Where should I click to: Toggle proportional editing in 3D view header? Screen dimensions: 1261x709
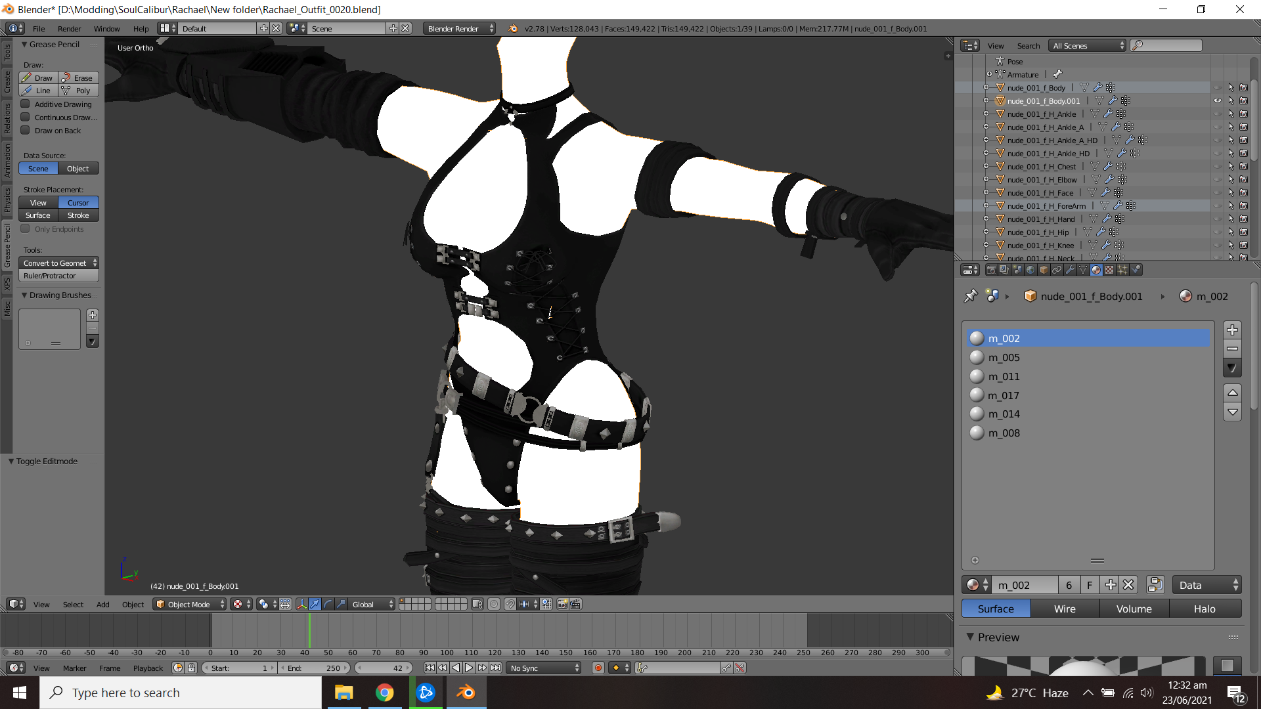[494, 604]
